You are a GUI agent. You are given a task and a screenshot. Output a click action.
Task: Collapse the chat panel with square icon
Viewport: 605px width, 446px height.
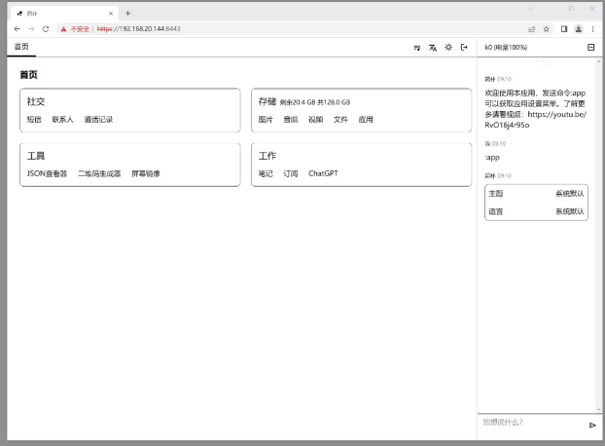pyautogui.click(x=590, y=47)
